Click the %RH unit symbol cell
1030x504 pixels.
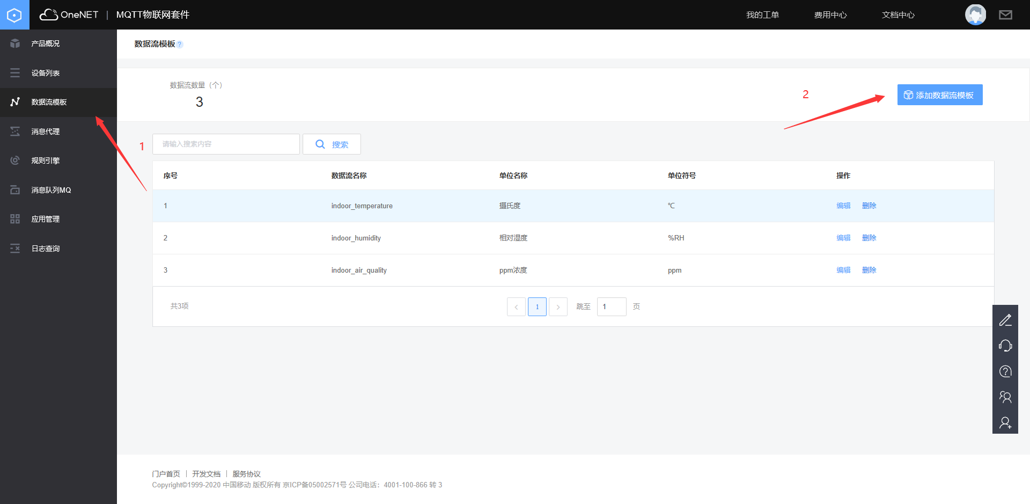pos(676,238)
